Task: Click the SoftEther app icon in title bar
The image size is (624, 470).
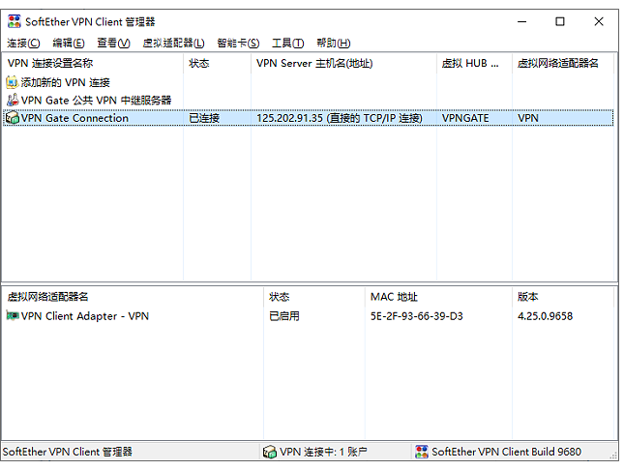Action: [x=15, y=21]
